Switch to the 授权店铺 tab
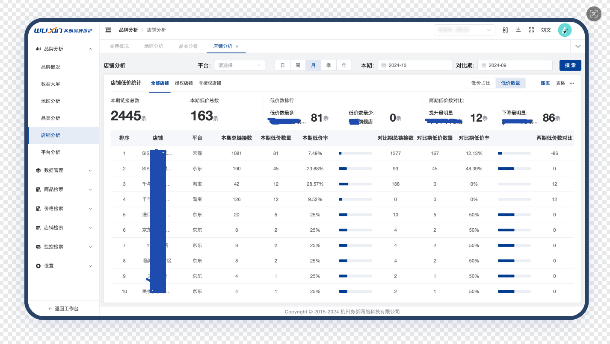The width and height of the screenshot is (610, 344). 184,83
